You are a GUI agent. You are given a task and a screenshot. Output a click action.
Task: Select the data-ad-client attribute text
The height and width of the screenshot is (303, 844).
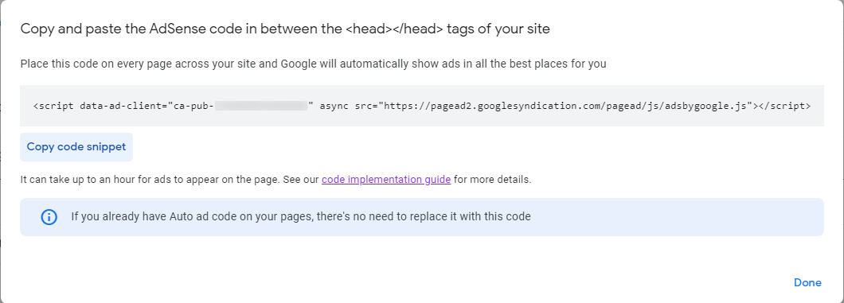pyautogui.click(x=121, y=106)
